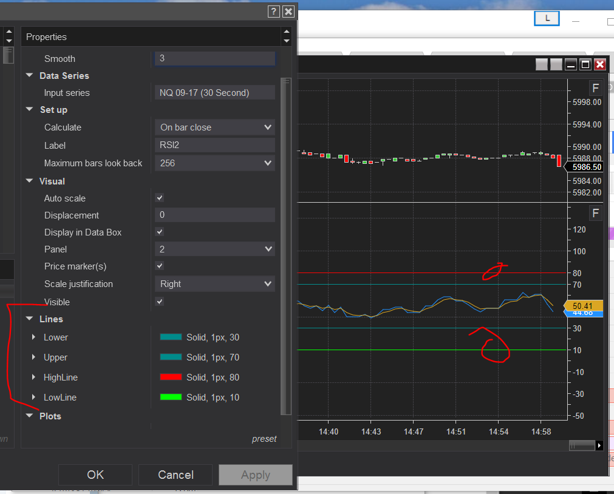Screen dimensions: 614x494
Task: Close the indicator properties dialog
Action: [288, 12]
